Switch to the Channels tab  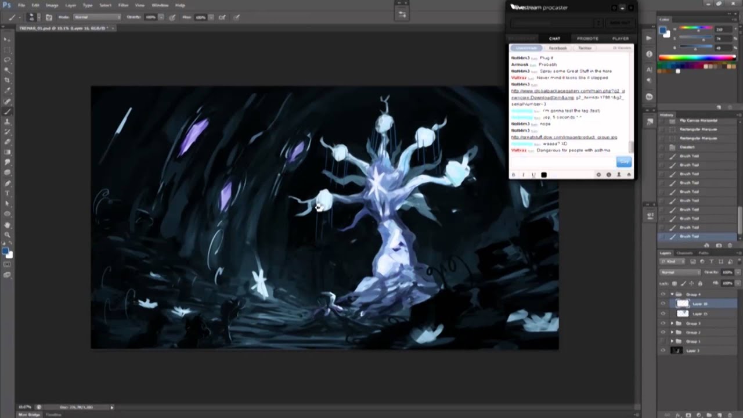(x=685, y=253)
